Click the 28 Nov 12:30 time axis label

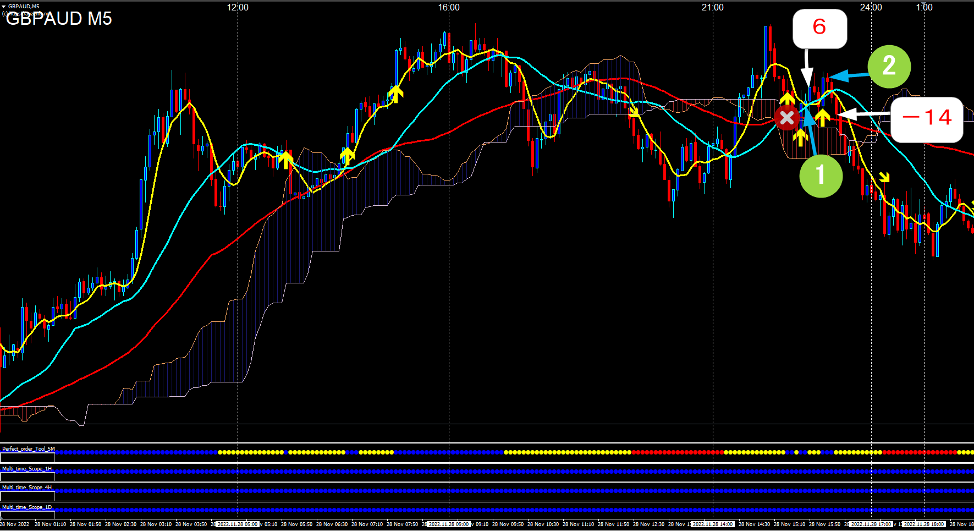pos(649,524)
